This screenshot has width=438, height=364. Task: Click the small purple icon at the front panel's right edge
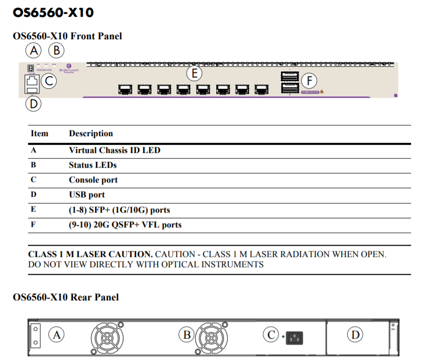[396, 95]
